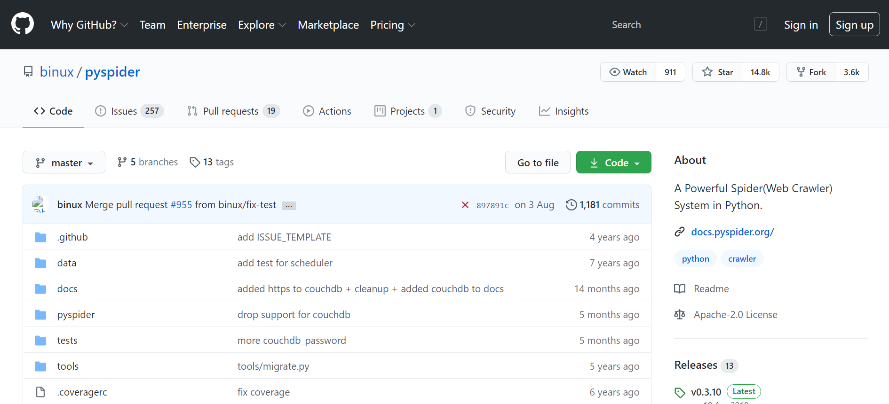Click the pyspider folder icon
This screenshot has width=889, height=404.
tap(40, 315)
